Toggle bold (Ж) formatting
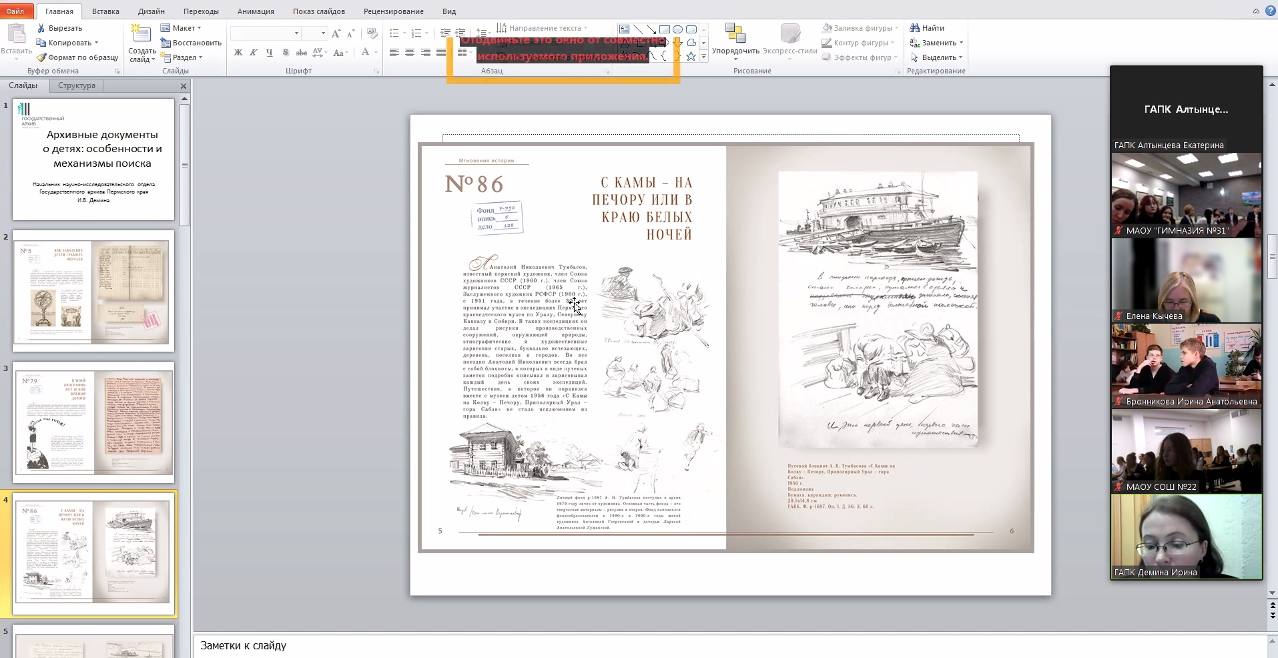The image size is (1278, 658). [238, 53]
